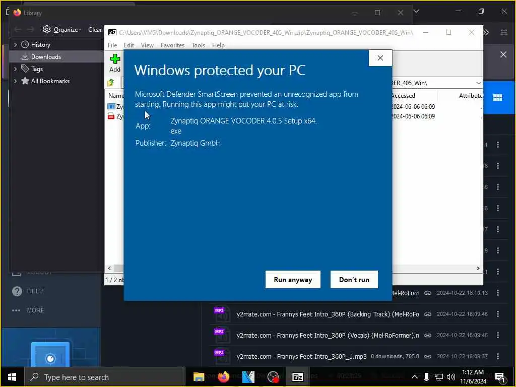Click the Library forward arrow
This screenshot has width=516, height=387.
(31, 29)
